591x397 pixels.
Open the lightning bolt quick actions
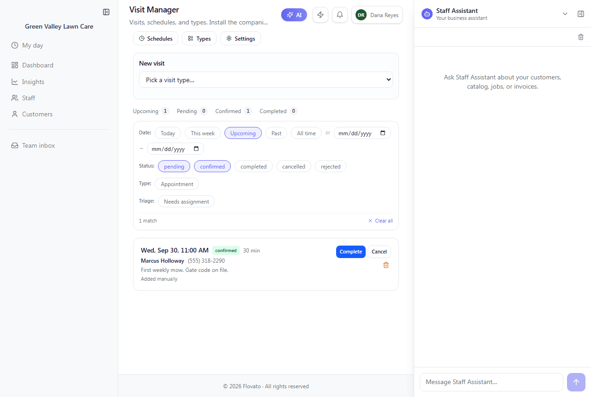[320, 15]
